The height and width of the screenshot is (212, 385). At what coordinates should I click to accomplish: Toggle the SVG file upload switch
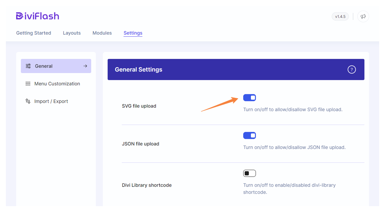tap(249, 98)
